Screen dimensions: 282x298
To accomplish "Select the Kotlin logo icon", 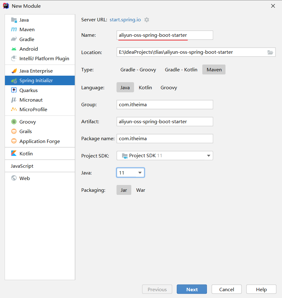I will tap(14, 153).
